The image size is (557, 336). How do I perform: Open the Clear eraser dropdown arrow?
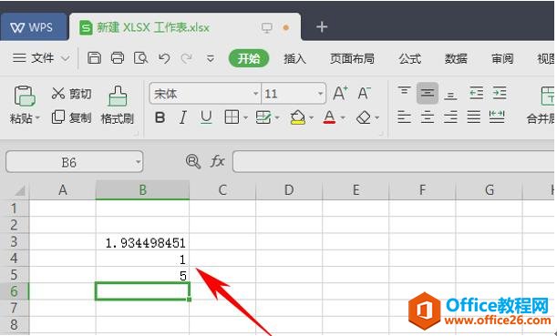coord(376,117)
